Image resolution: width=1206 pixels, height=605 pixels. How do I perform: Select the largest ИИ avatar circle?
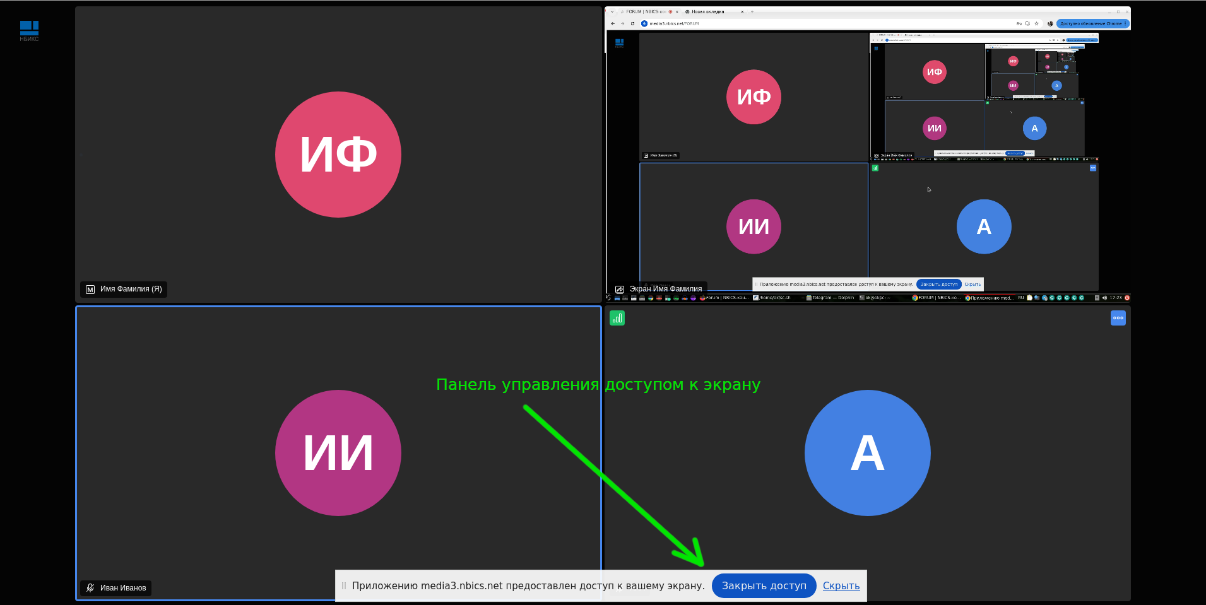coord(338,453)
